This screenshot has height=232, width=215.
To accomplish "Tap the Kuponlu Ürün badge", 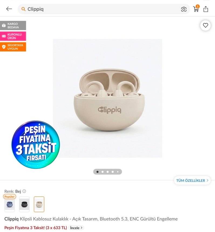I will tap(13, 36).
